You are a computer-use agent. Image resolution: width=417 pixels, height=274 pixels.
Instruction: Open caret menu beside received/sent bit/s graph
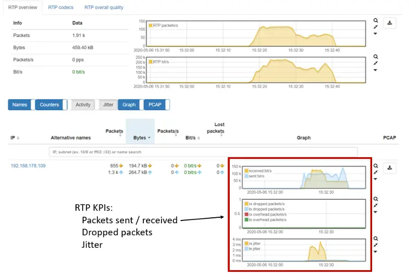[375, 179]
